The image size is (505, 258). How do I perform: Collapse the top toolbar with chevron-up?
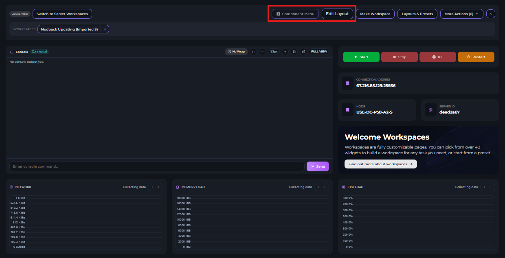[x=491, y=14]
